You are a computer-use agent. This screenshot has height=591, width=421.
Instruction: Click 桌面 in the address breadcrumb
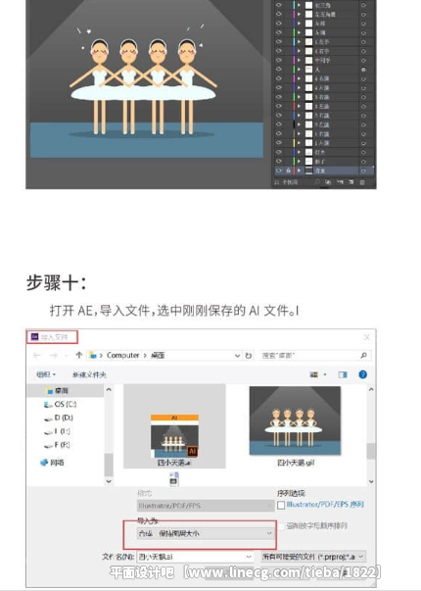click(158, 356)
